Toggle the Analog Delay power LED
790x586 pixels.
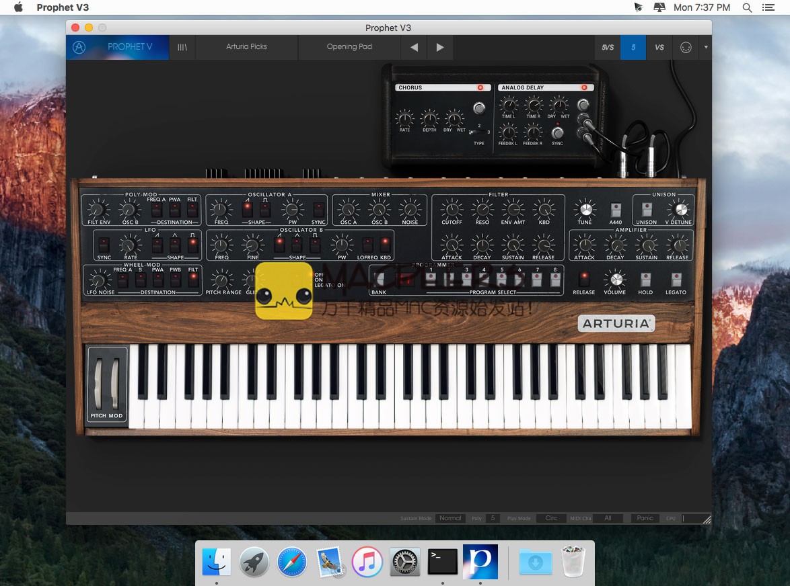[x=584, y=87]
